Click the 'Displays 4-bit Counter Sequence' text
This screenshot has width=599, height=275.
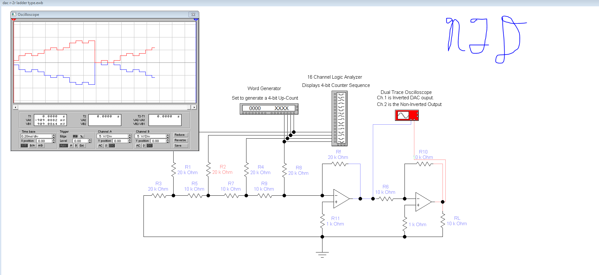(x=336, y=85)
